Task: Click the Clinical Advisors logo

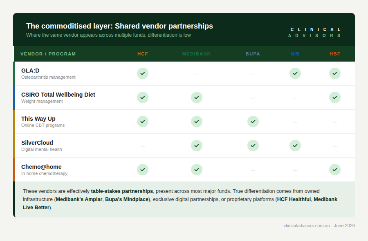Action: (x=315, y=33)
